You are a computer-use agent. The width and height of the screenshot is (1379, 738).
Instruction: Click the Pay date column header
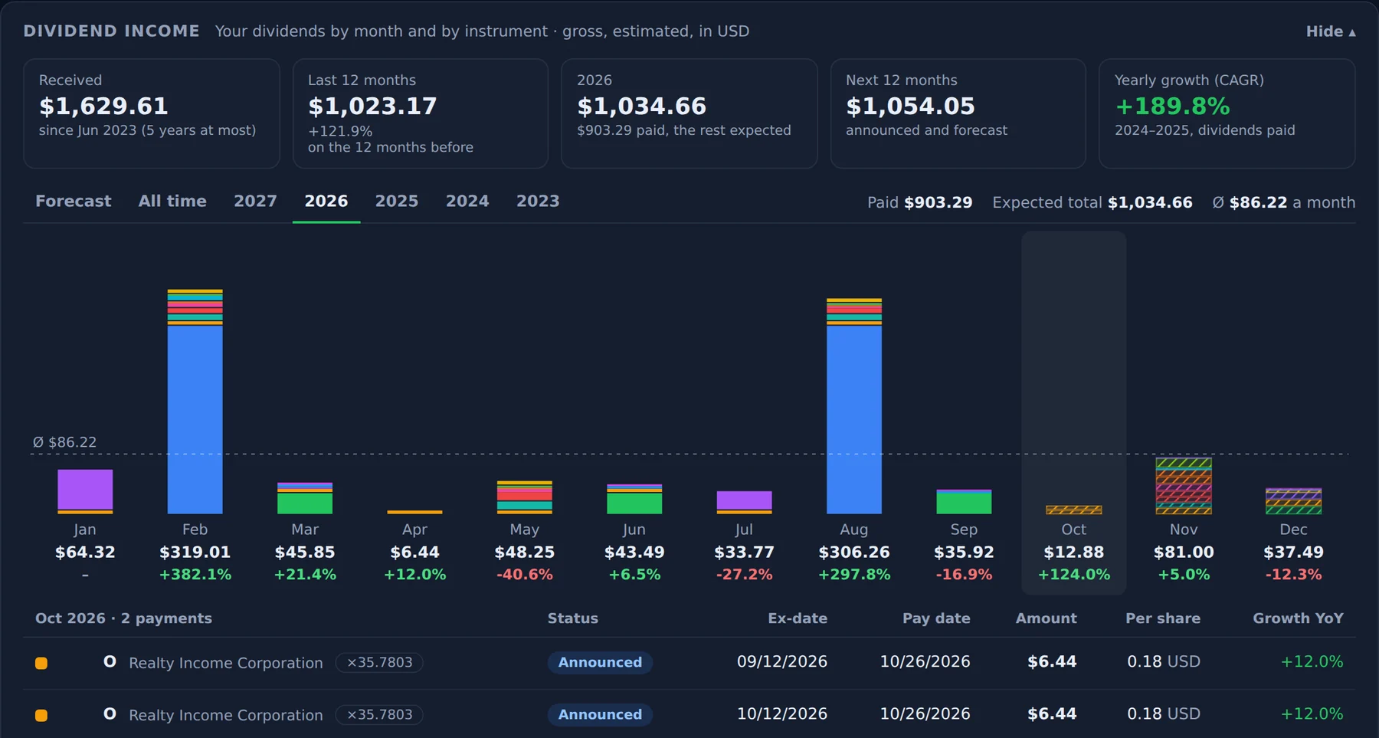click(x=936, y=618)
